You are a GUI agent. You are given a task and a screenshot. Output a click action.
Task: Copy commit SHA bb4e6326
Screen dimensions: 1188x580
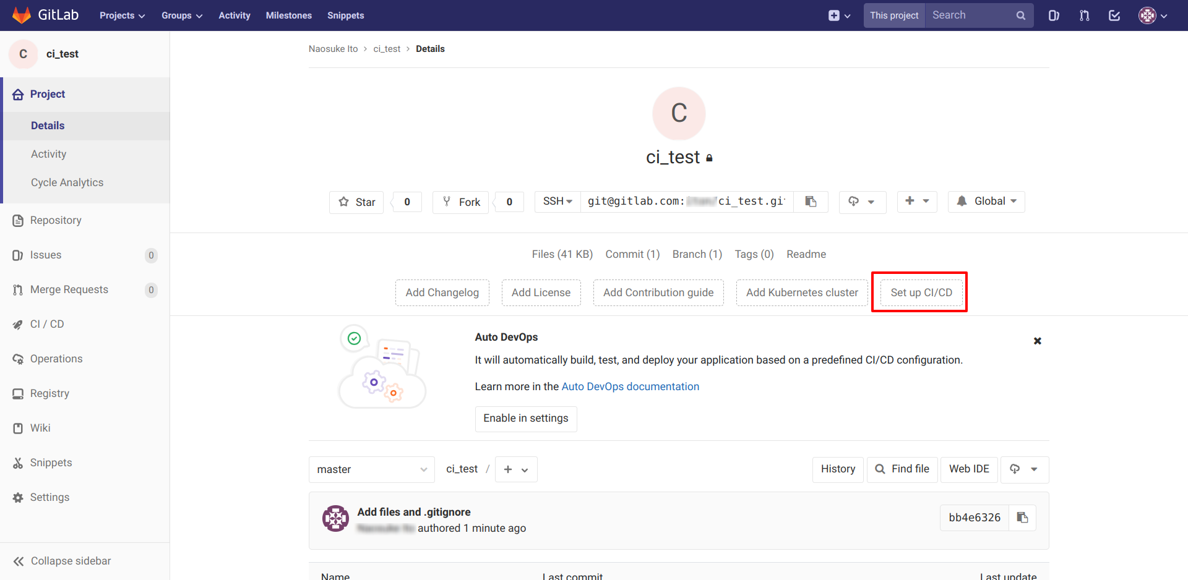point(1022,518)
